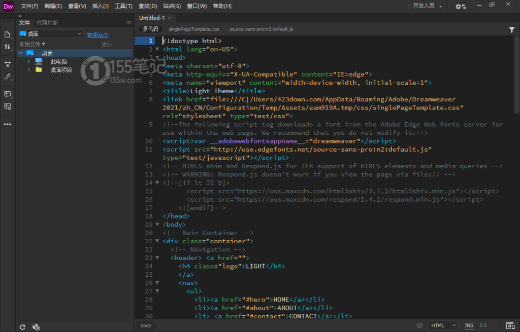Click the Open Documents icon in left toolbar
This screenshot has width=520, height=332.
[x=8, y=34]
